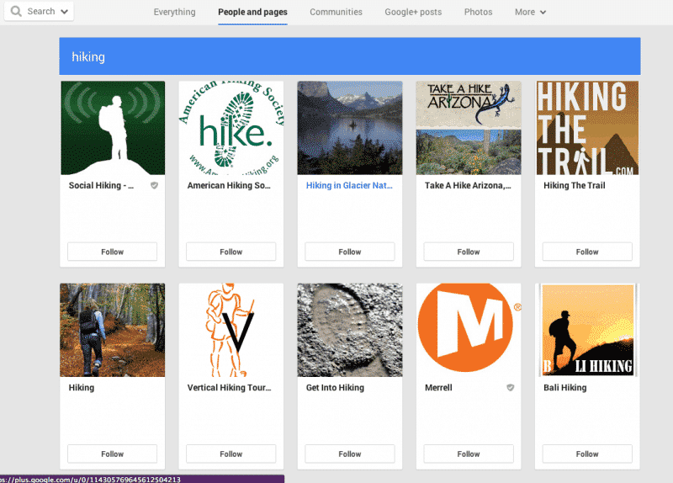Click the Bali Hiking silhouette image
Viewport: 673px width, 483px height.
pyautogui.click(x=587, y=330)
